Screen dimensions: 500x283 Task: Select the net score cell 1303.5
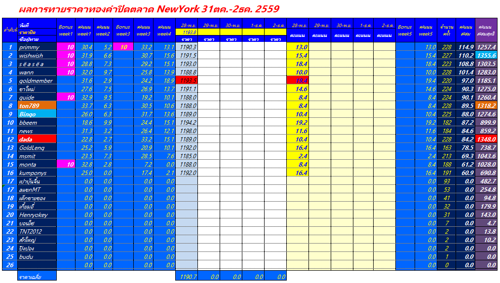pos(486,64)
